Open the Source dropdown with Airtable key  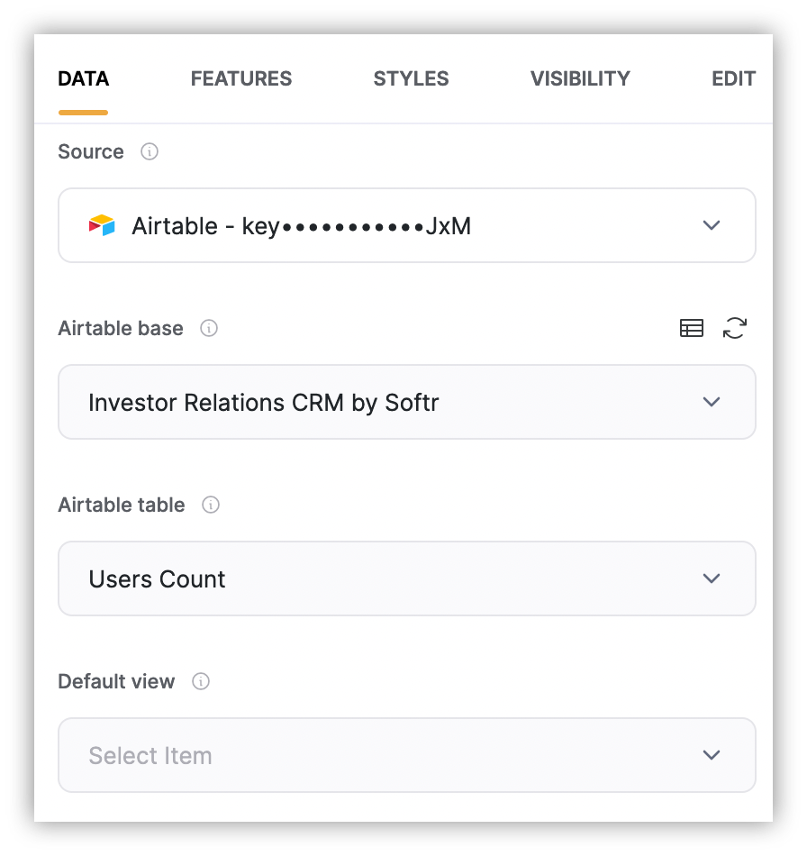[407, 225]
